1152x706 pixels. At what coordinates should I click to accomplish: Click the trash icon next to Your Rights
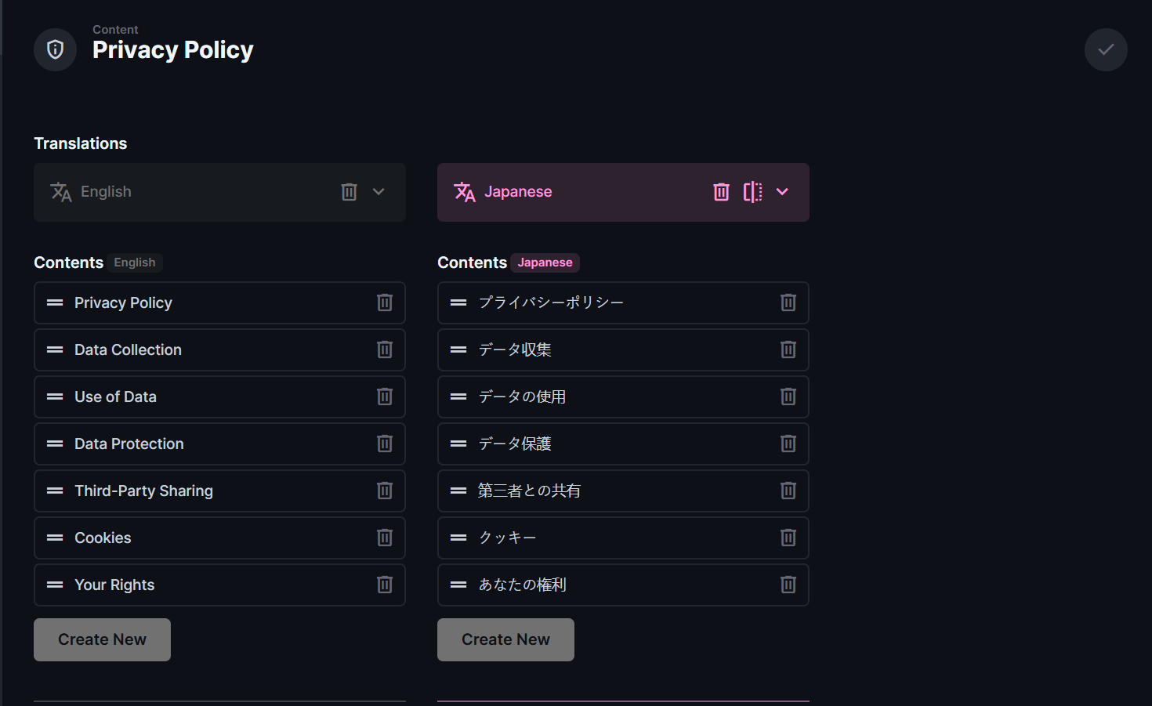[384, 585]
